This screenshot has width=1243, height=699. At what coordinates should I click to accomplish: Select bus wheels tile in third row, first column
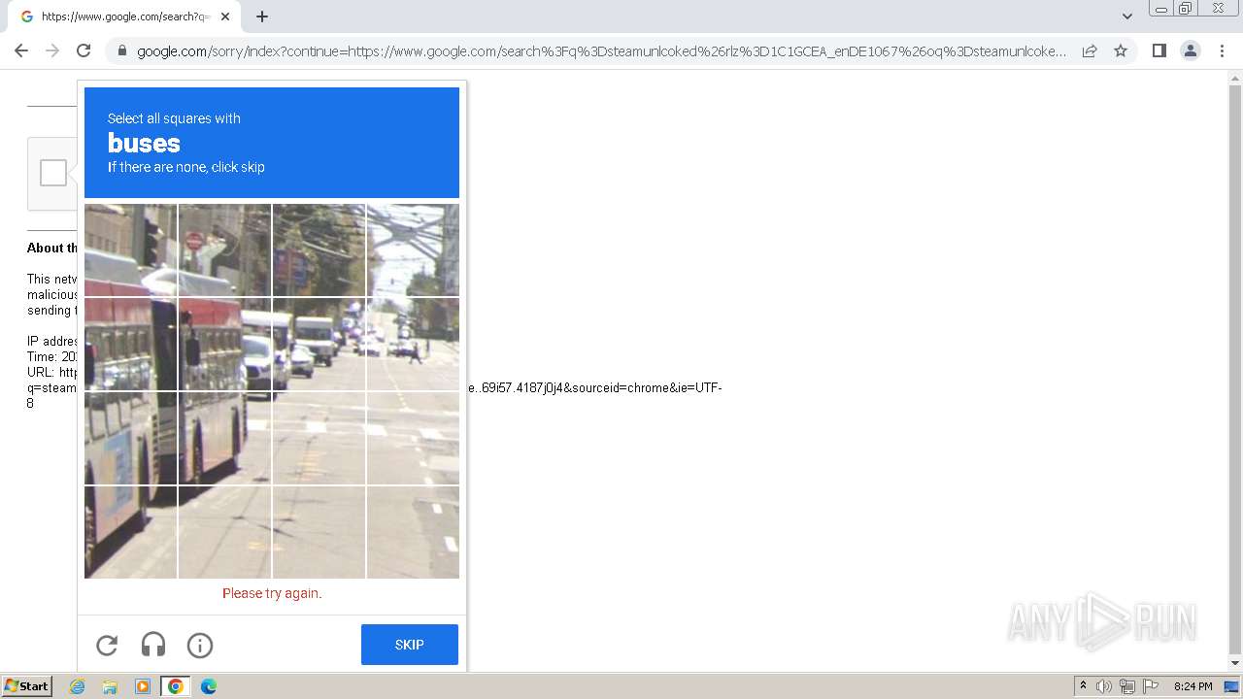(131, 439)
